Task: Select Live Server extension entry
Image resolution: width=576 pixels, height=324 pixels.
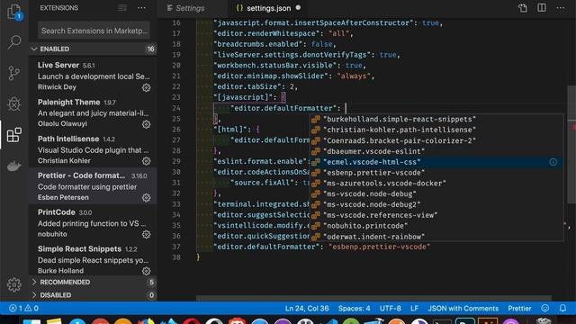Action: click(x=94, y=76)
